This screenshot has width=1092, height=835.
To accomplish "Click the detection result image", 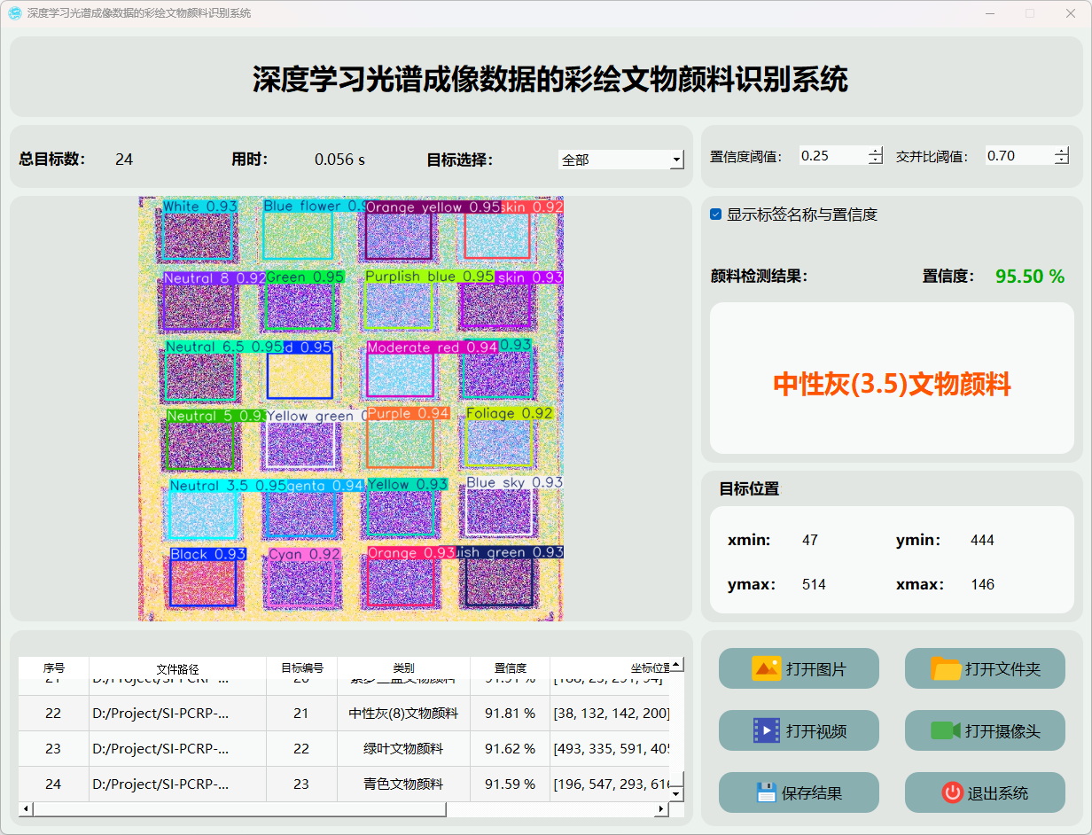I will click(x=351, y=408).
